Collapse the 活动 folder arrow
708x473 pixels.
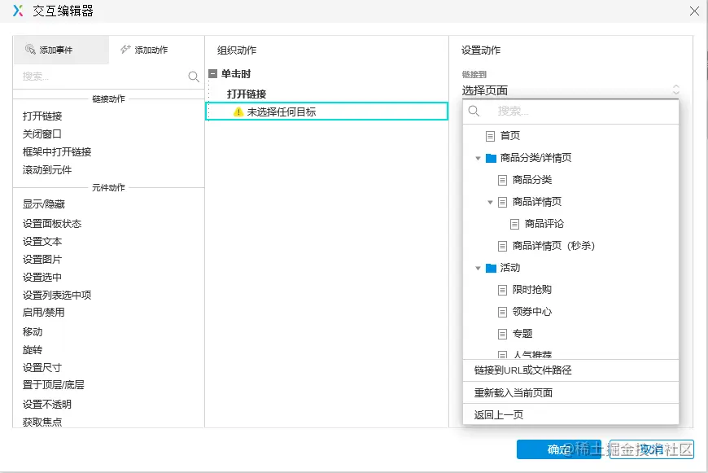[478, 269]
